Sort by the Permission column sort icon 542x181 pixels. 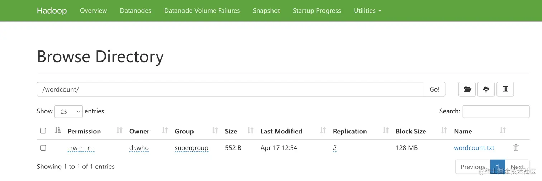[x=119, y=131]
